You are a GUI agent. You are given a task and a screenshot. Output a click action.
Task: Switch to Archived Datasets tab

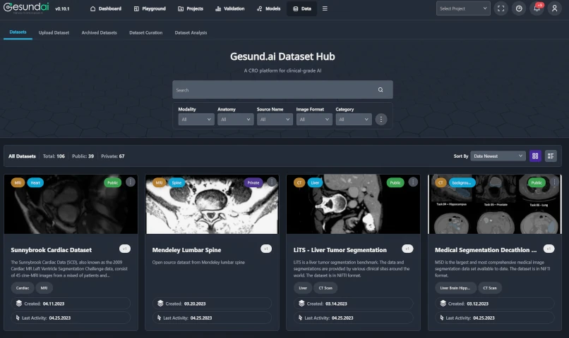(x=99, y=32)
